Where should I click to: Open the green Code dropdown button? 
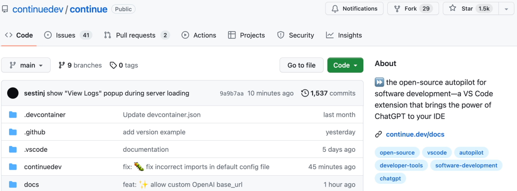point(345,65)
